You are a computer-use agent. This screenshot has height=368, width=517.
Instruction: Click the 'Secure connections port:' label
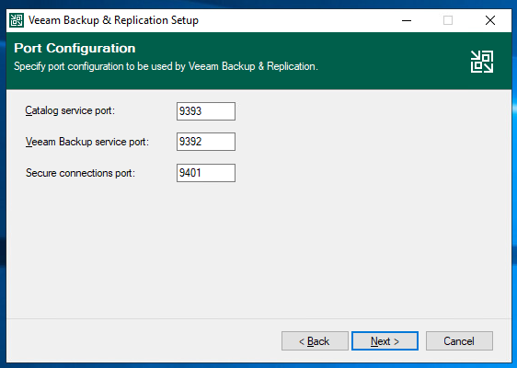(80, 173)
